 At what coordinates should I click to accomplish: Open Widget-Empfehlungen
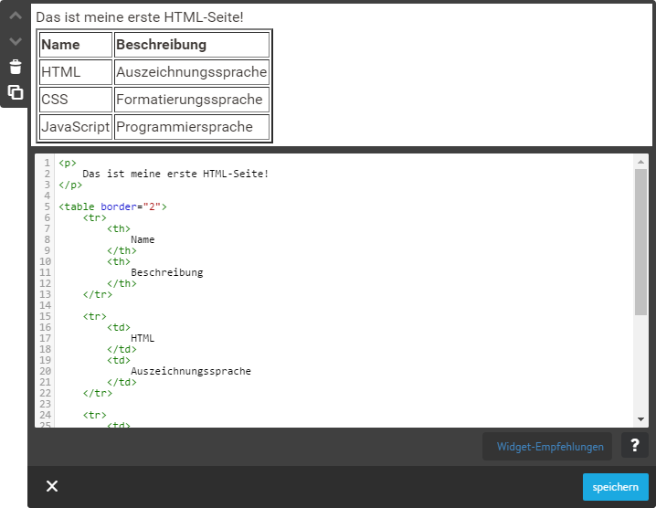pos(549,447)
